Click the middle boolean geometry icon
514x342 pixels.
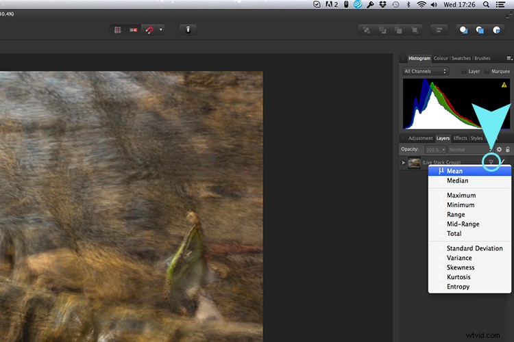pos(480,30)
